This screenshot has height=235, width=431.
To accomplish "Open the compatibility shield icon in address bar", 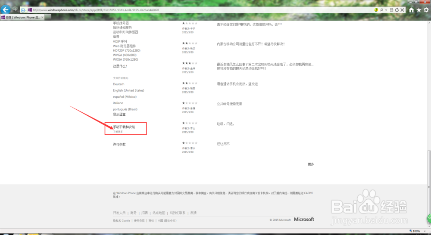I will tap(23, 10).
